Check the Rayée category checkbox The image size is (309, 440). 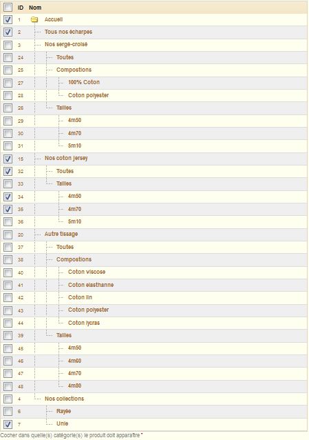coord(8,411)
